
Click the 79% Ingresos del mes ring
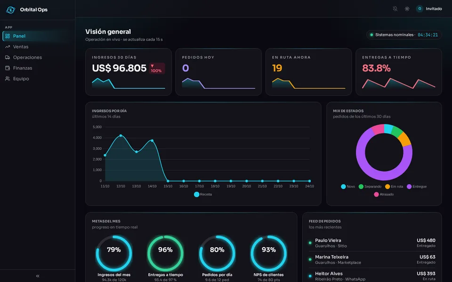pyautogui.click(x=114, y=253)
